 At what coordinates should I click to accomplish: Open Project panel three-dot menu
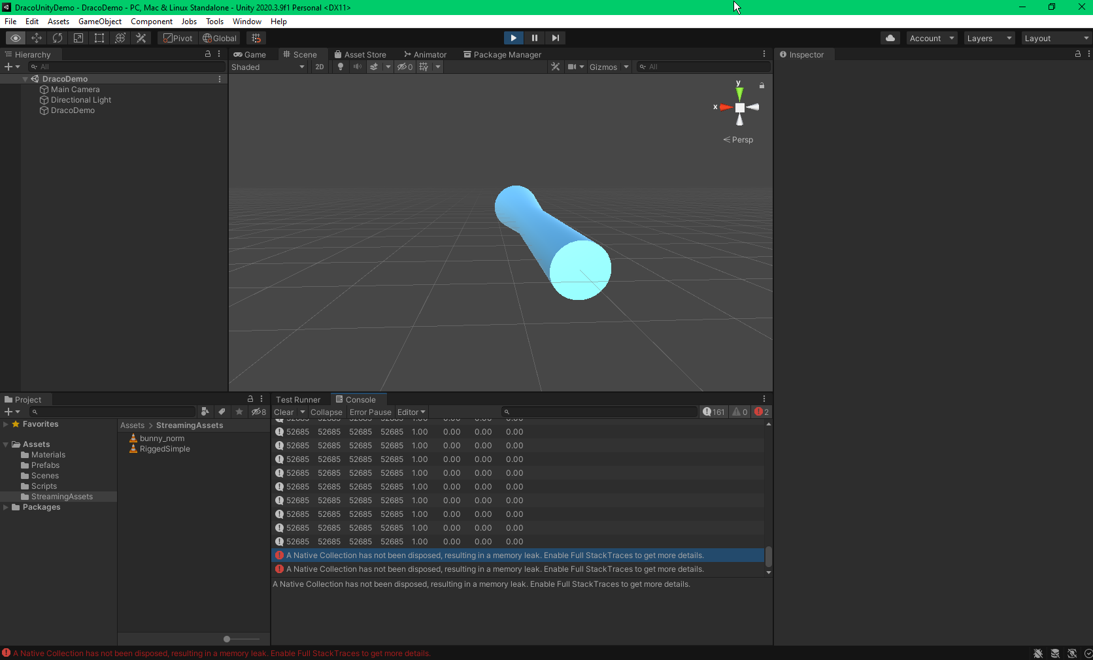click(x=261, y=399)
